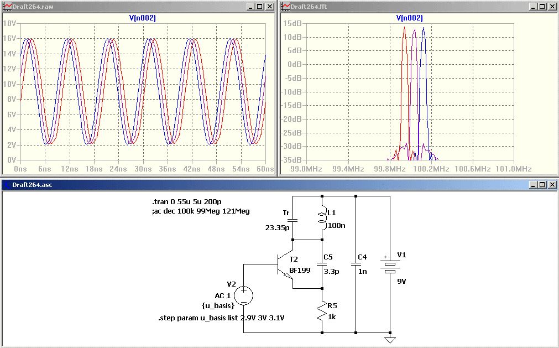Select the C5 capacitor plates symbol

[x=322, y=264]
